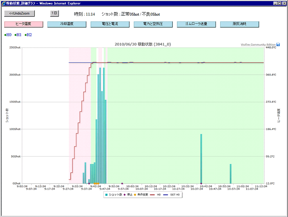The image size is (288, 217).
Task: Click the 条件変更 legend orange dot
Action: 135,195
